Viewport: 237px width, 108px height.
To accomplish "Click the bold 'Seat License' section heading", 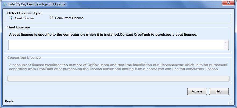I will pos(19,27).
